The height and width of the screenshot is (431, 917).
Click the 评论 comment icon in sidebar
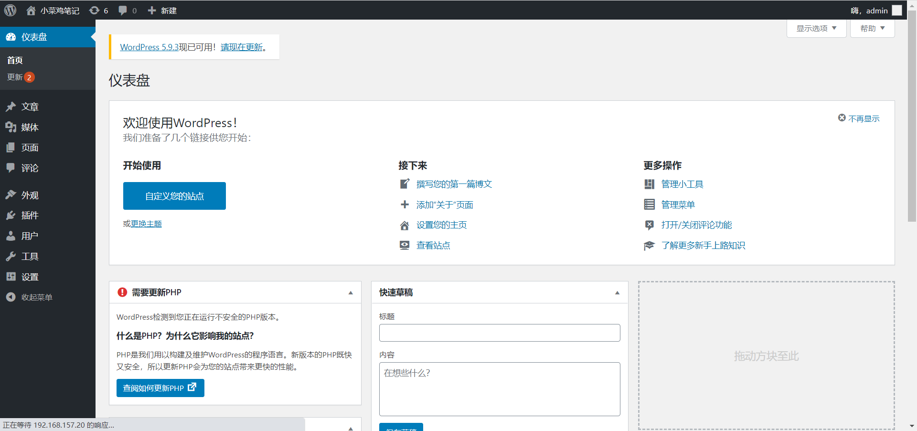tap(11, 168)
